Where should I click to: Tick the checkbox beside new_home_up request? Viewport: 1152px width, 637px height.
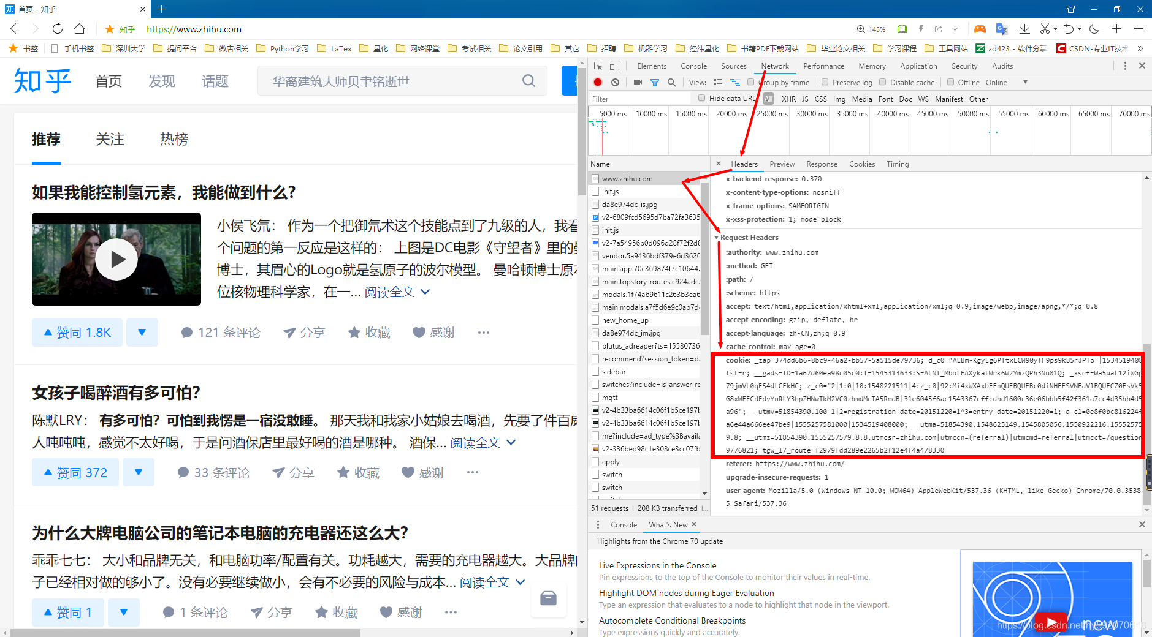pyautogui.click(x=595, y=320)
